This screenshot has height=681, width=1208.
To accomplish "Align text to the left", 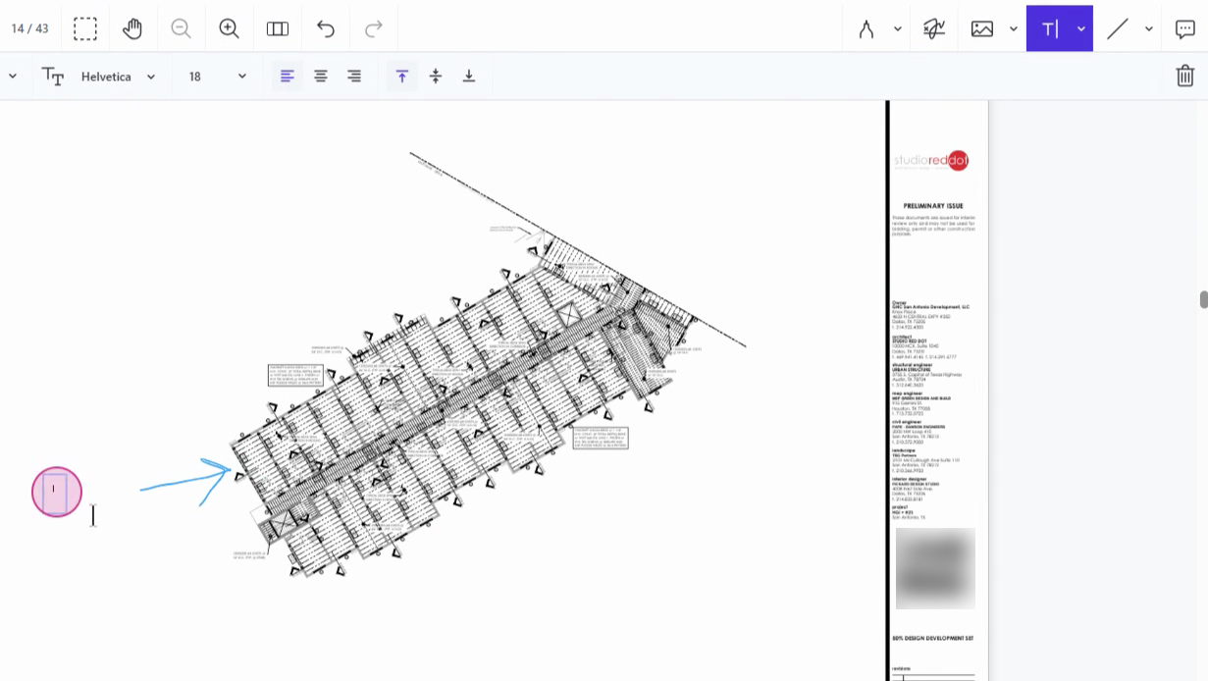I will point(287,77).
